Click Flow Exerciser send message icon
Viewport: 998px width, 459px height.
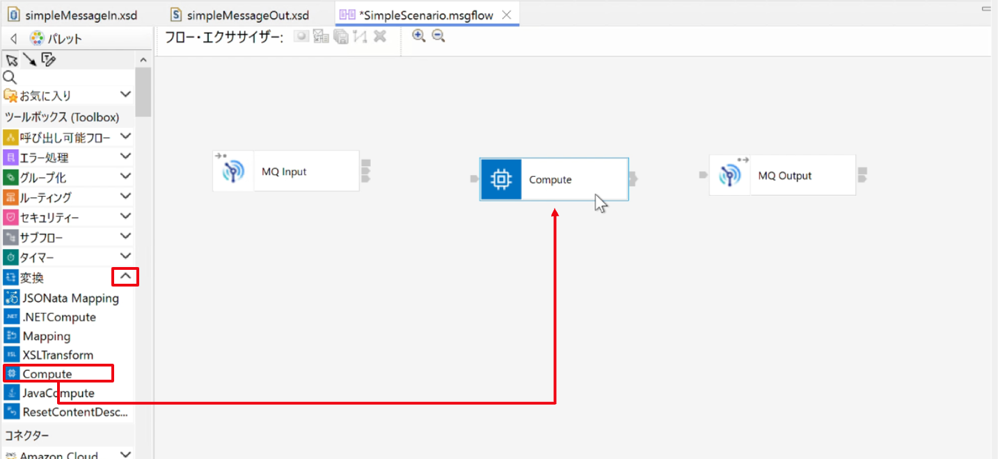coord(321,37)
